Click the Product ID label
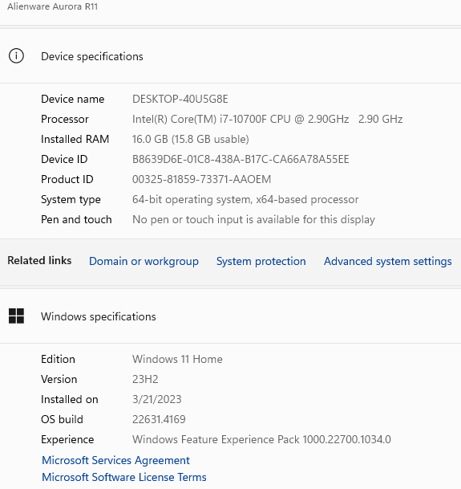Viewport: 461px width, 489px height. [x=67, y=179]
